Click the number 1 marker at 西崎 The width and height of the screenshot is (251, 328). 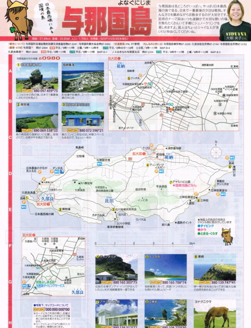click(x=26, y=198)
